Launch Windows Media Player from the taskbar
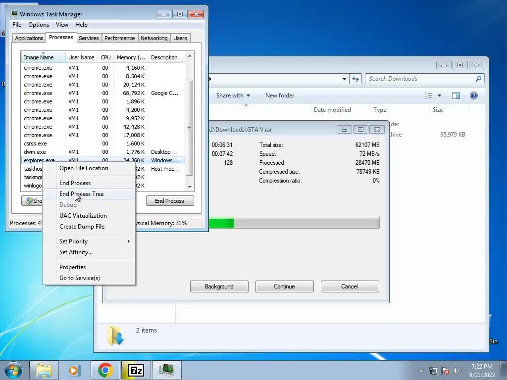Viewport: 507px width, 380px height. click(73, 370)
